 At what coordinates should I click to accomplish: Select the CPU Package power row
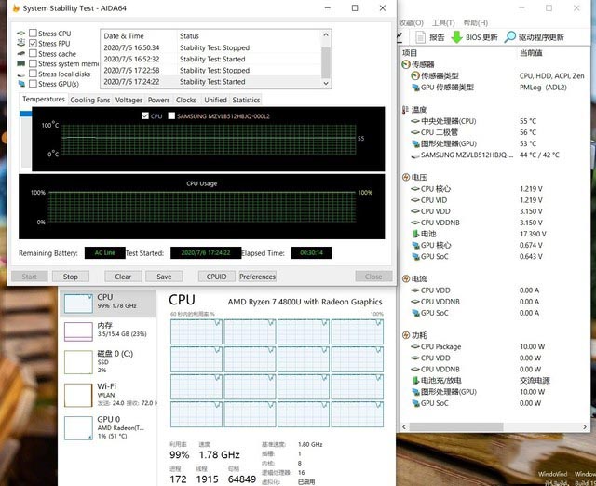[494, 346]
